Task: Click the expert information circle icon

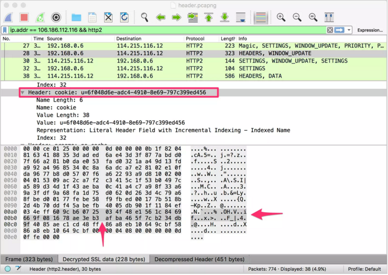Action: pos(8,269)
